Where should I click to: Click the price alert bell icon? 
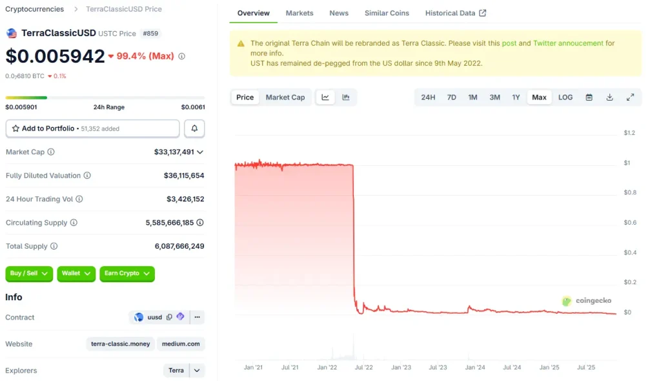(x=194, y=128)
